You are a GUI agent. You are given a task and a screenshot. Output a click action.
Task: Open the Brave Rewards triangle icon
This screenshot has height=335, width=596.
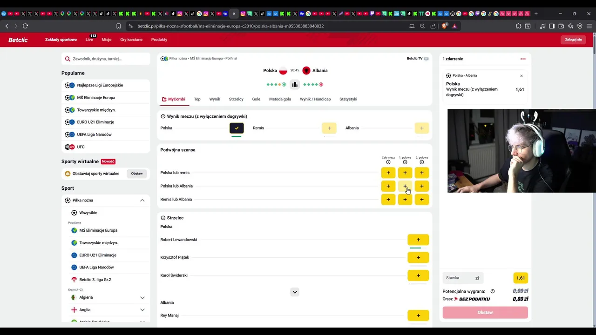(x=454, y=26)
